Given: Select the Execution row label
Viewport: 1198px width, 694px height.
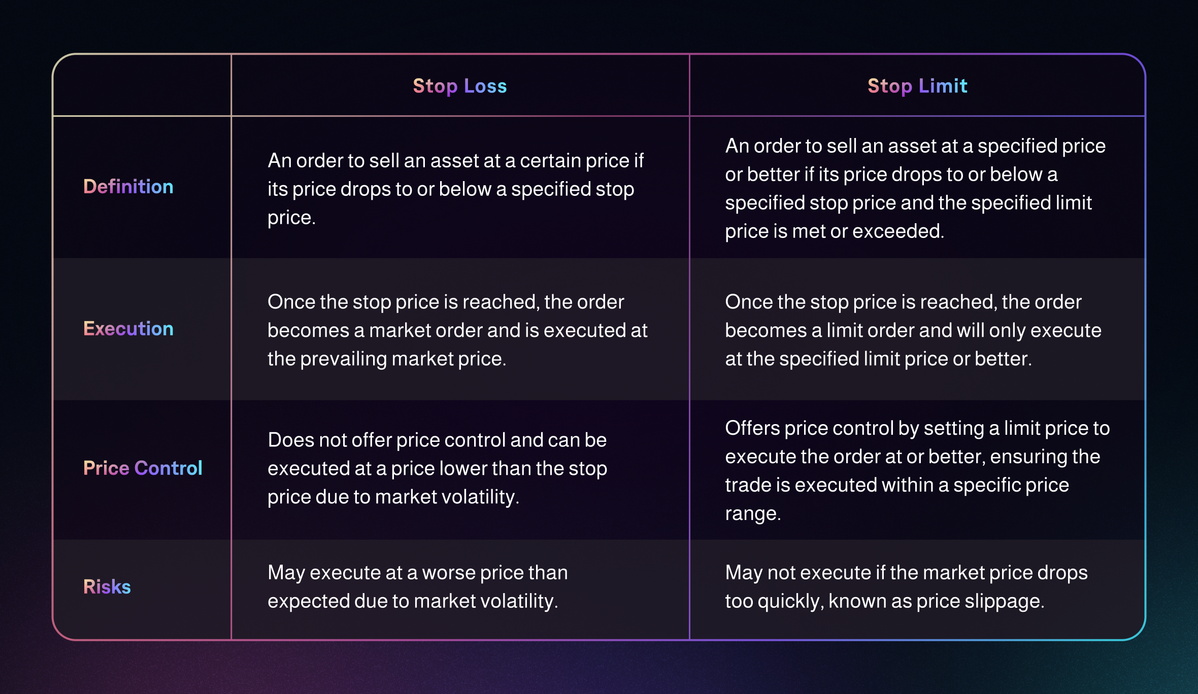Looking at the screenshot, I should (x=128, y=329).
